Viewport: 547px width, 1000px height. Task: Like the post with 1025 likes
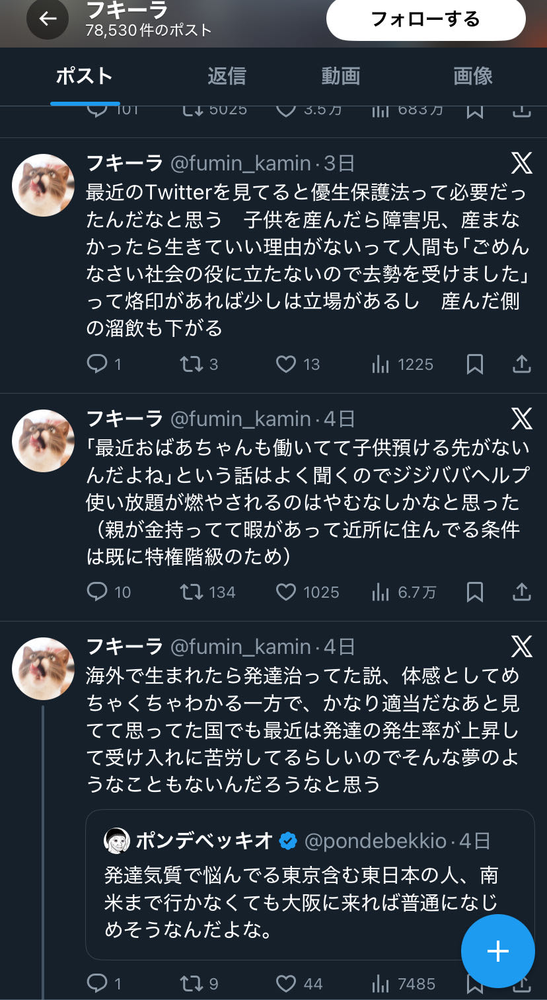click(x=286, y=592)
